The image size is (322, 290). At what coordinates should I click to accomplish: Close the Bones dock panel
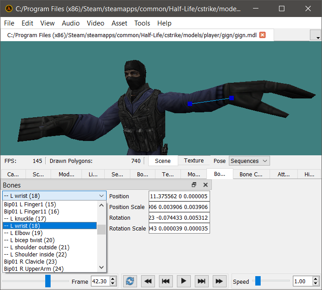coord(206,185)
